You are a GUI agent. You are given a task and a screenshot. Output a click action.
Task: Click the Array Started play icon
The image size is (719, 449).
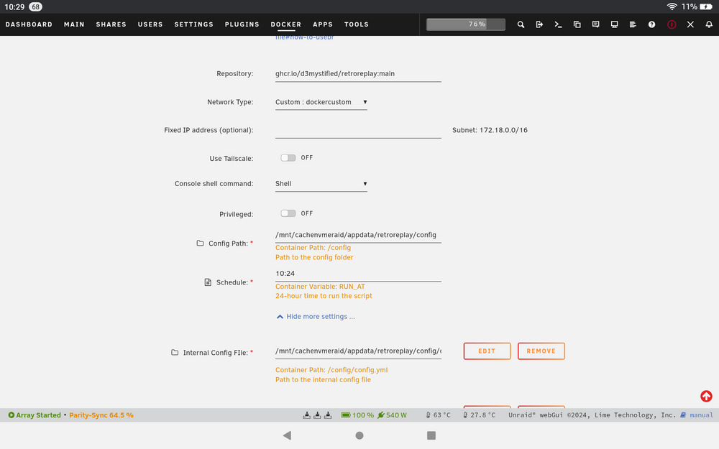click(11, 415)
